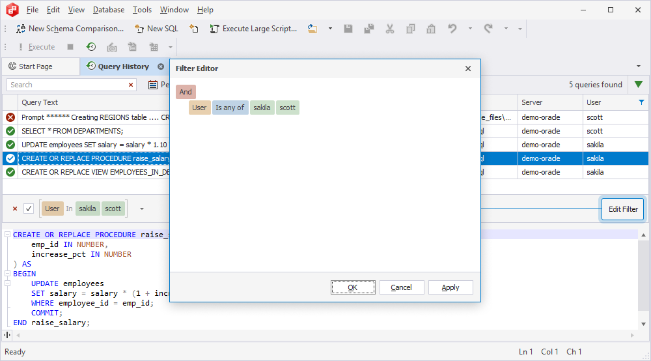Switch to the Start Page tab

tap(40, 66)
